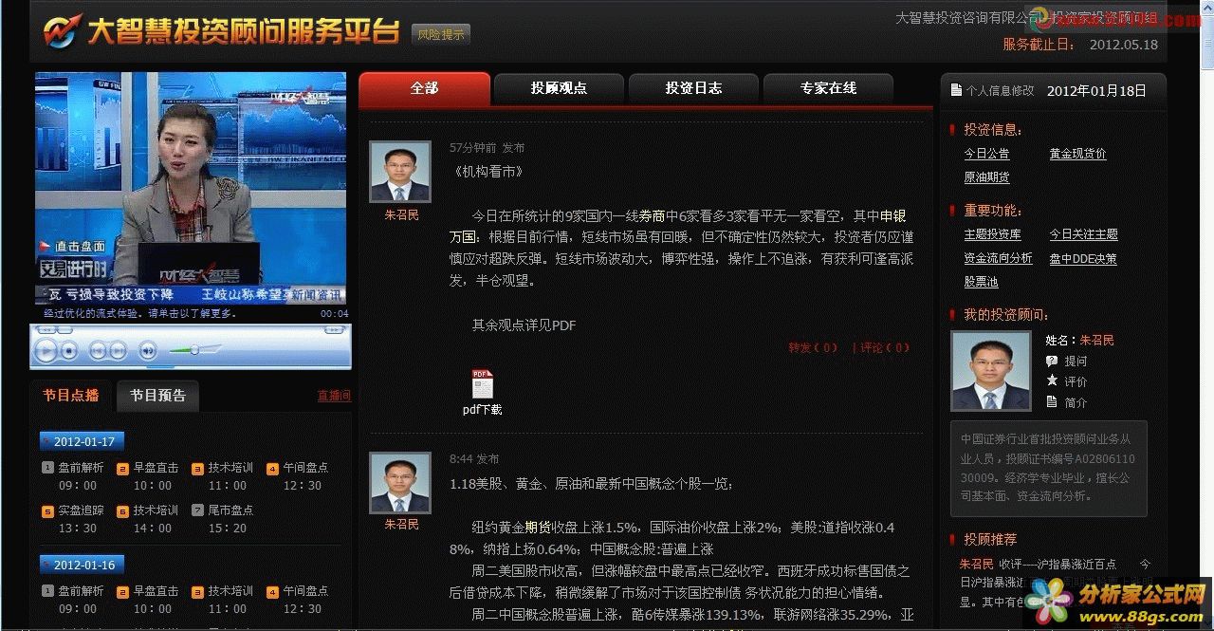Open 盘中DDE决策 link
1214x631 pixels.
[1082, 258]
